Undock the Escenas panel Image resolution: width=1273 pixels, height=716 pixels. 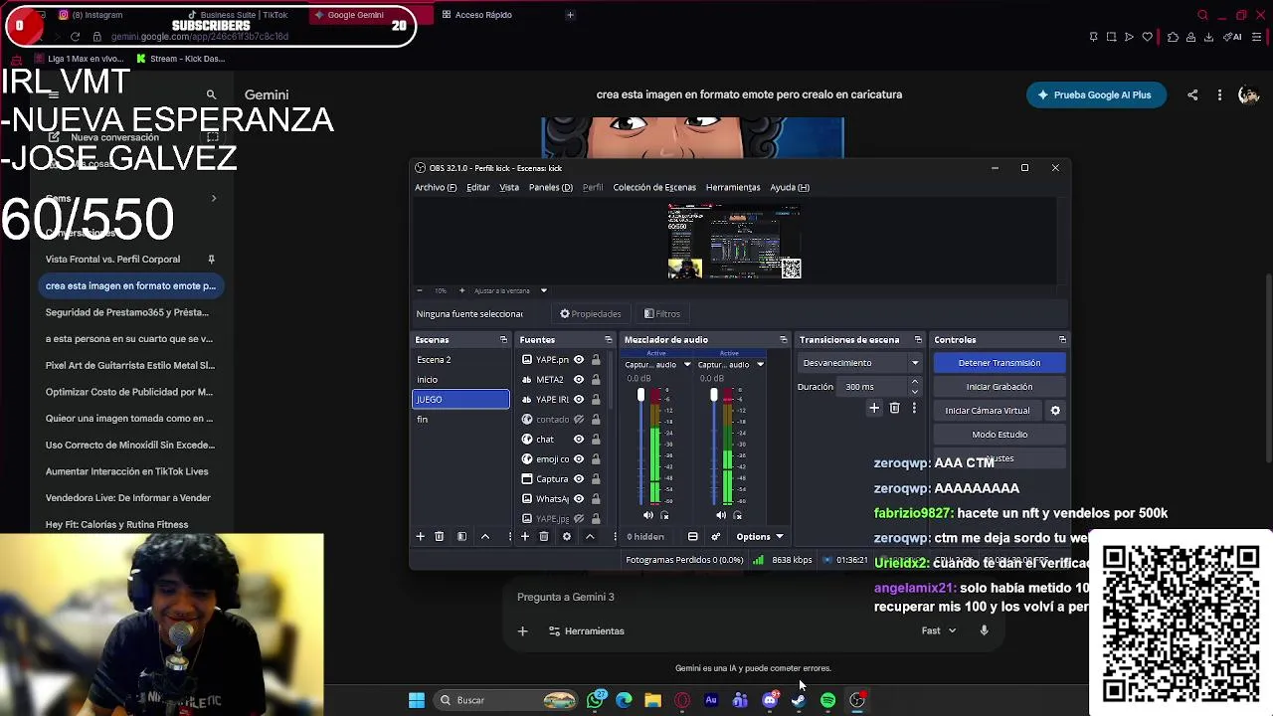[503, 340]
